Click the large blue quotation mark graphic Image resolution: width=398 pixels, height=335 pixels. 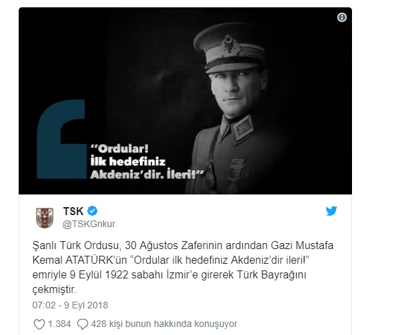[61, 139]
